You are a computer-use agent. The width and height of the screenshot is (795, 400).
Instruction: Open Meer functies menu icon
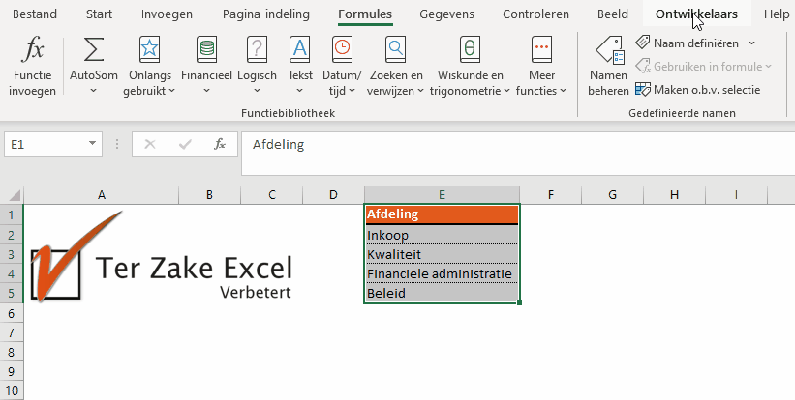(541, 50)
